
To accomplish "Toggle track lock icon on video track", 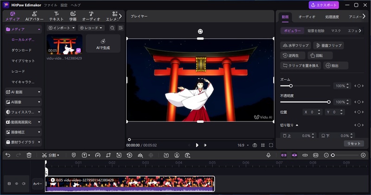I will (x=9, y=183).
